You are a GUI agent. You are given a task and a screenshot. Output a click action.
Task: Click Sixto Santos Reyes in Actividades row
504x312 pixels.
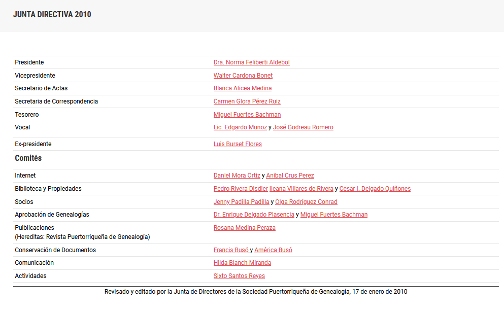click(239, 276)
